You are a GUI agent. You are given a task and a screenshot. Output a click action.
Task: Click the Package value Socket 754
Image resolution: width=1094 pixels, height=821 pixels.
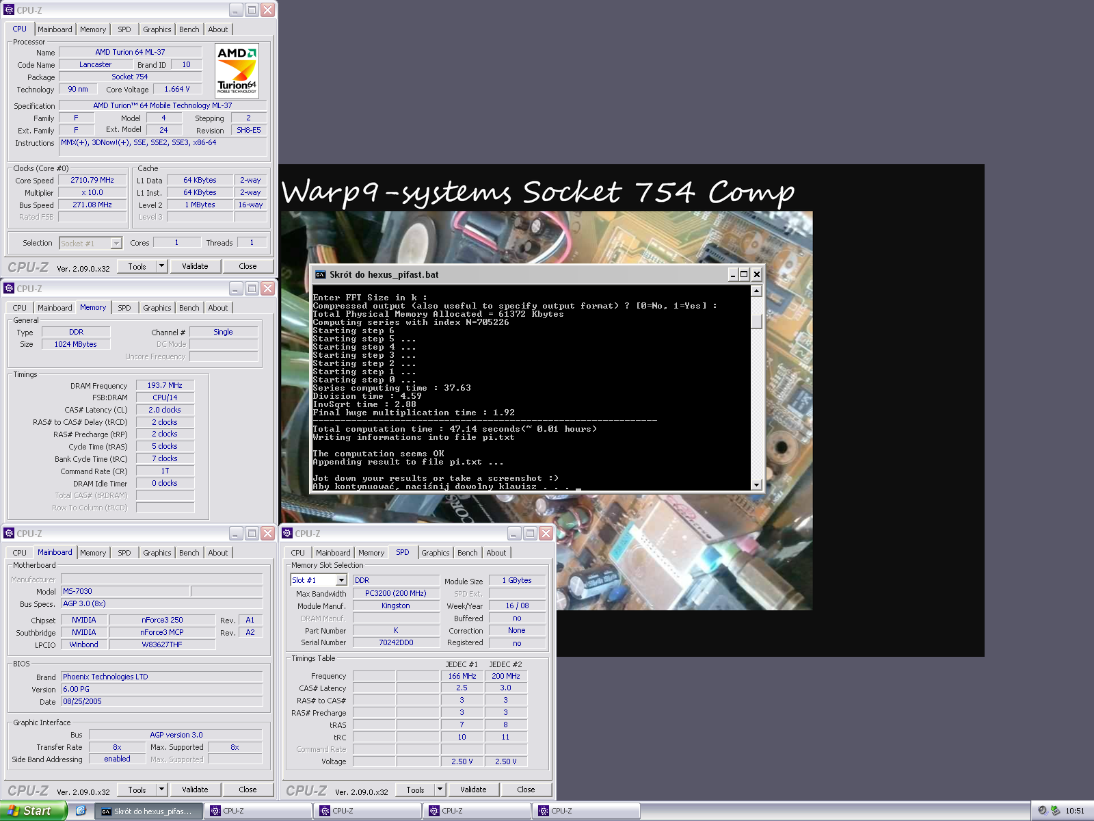point(130,77)
